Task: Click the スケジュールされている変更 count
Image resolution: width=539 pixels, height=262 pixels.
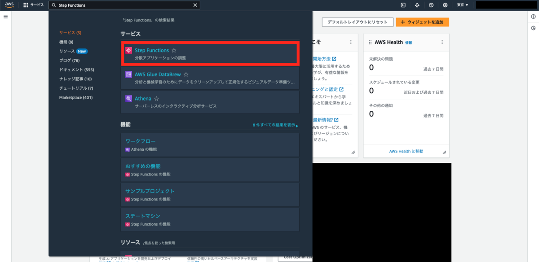Action: pos(371,91)
